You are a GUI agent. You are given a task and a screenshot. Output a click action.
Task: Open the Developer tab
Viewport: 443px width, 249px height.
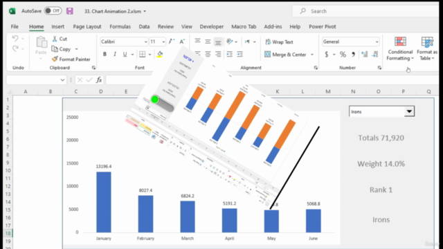click(x=212, y=26)
